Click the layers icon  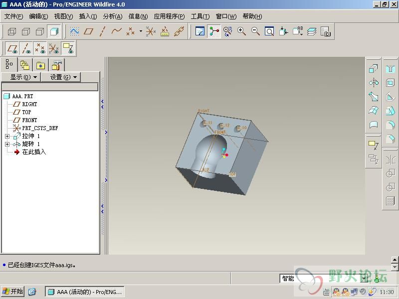coord(311,31)
